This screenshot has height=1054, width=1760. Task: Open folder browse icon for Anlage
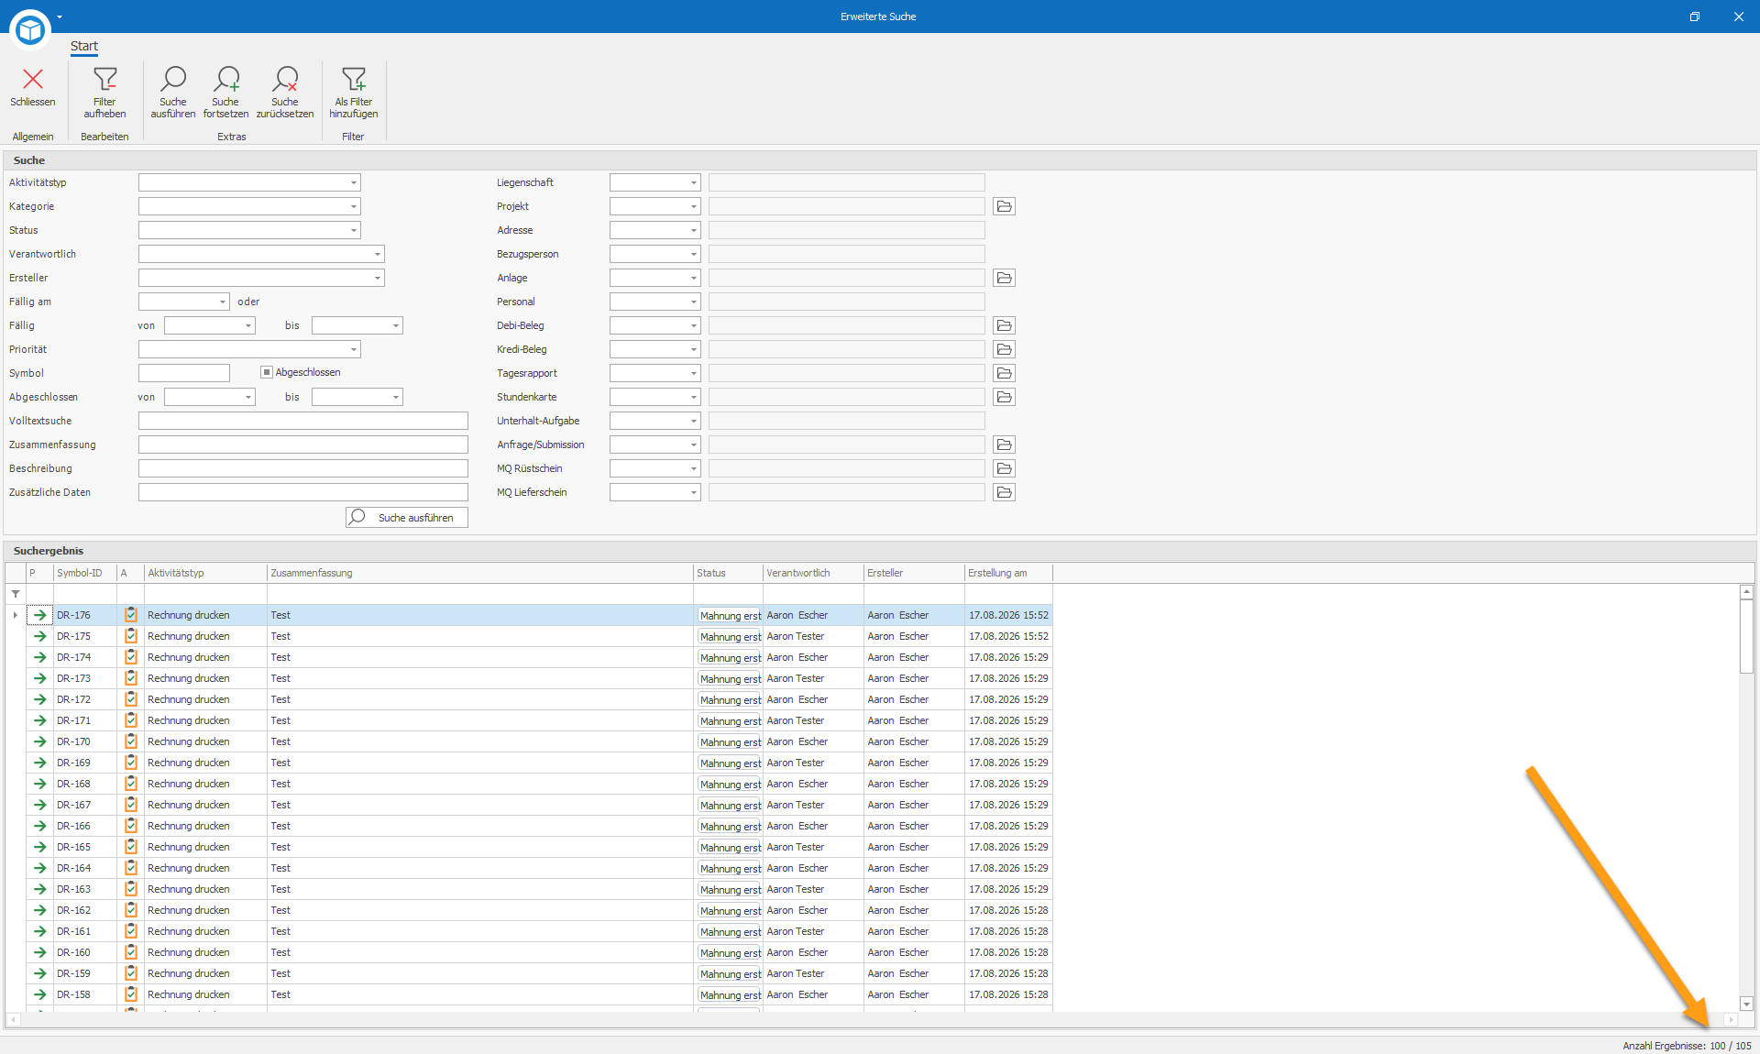[1004, 278]
